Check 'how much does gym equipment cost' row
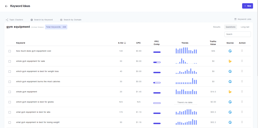Screen dimensions: 258x128 click(x=10, y=51)
